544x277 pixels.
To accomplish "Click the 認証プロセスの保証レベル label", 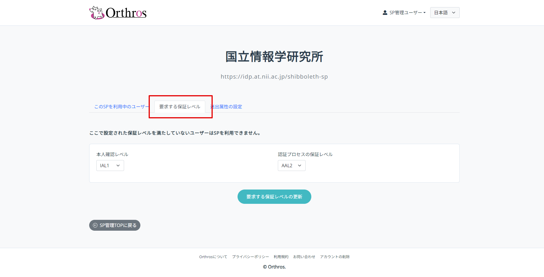I will click(305, 154).
